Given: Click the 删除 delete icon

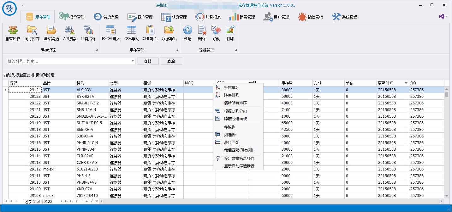Looking at the screenshot, I should coord(202,31).
